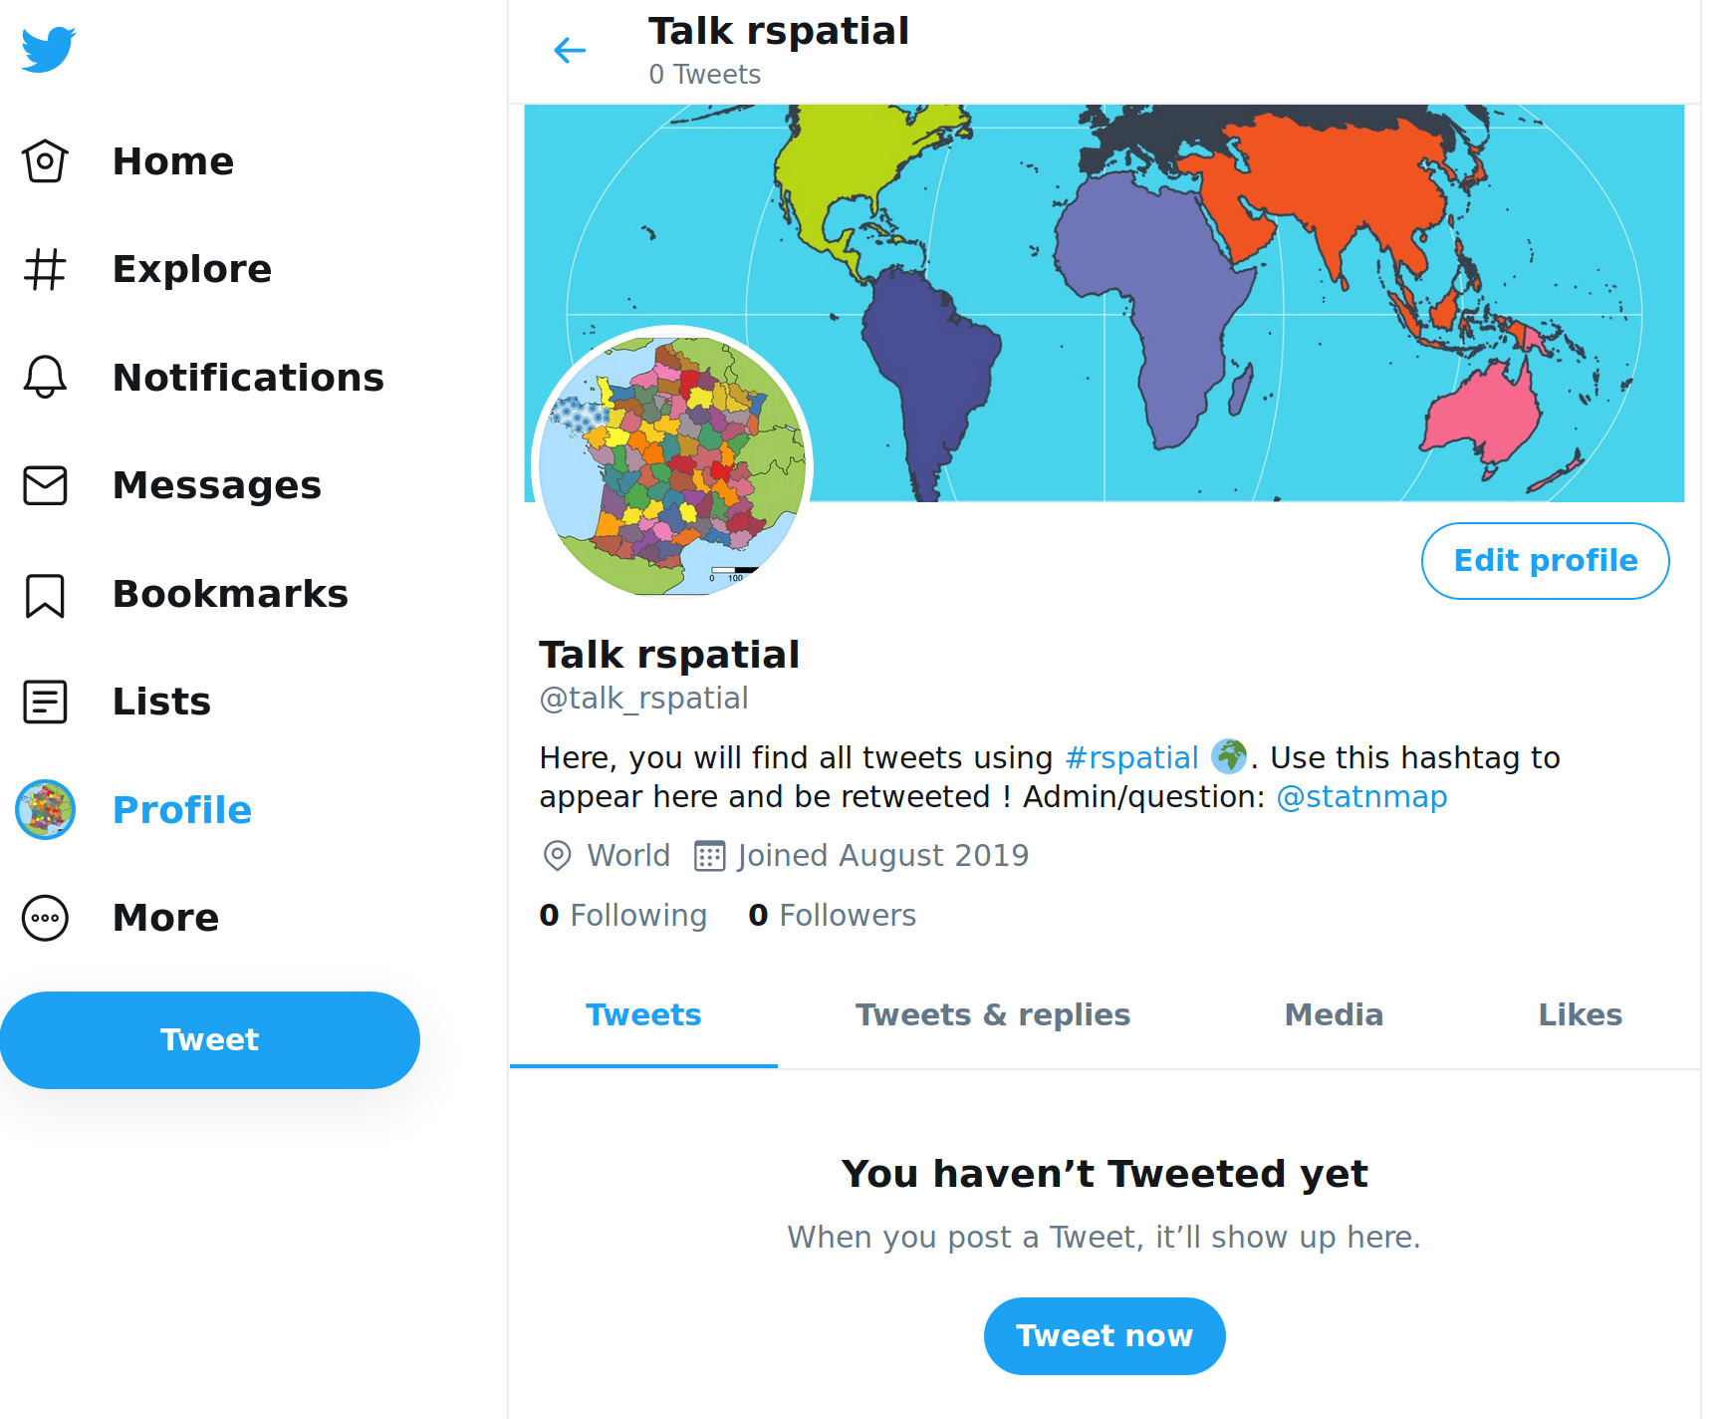
Task: Open Explore with the hashtag icon
Action: point(45,269)
